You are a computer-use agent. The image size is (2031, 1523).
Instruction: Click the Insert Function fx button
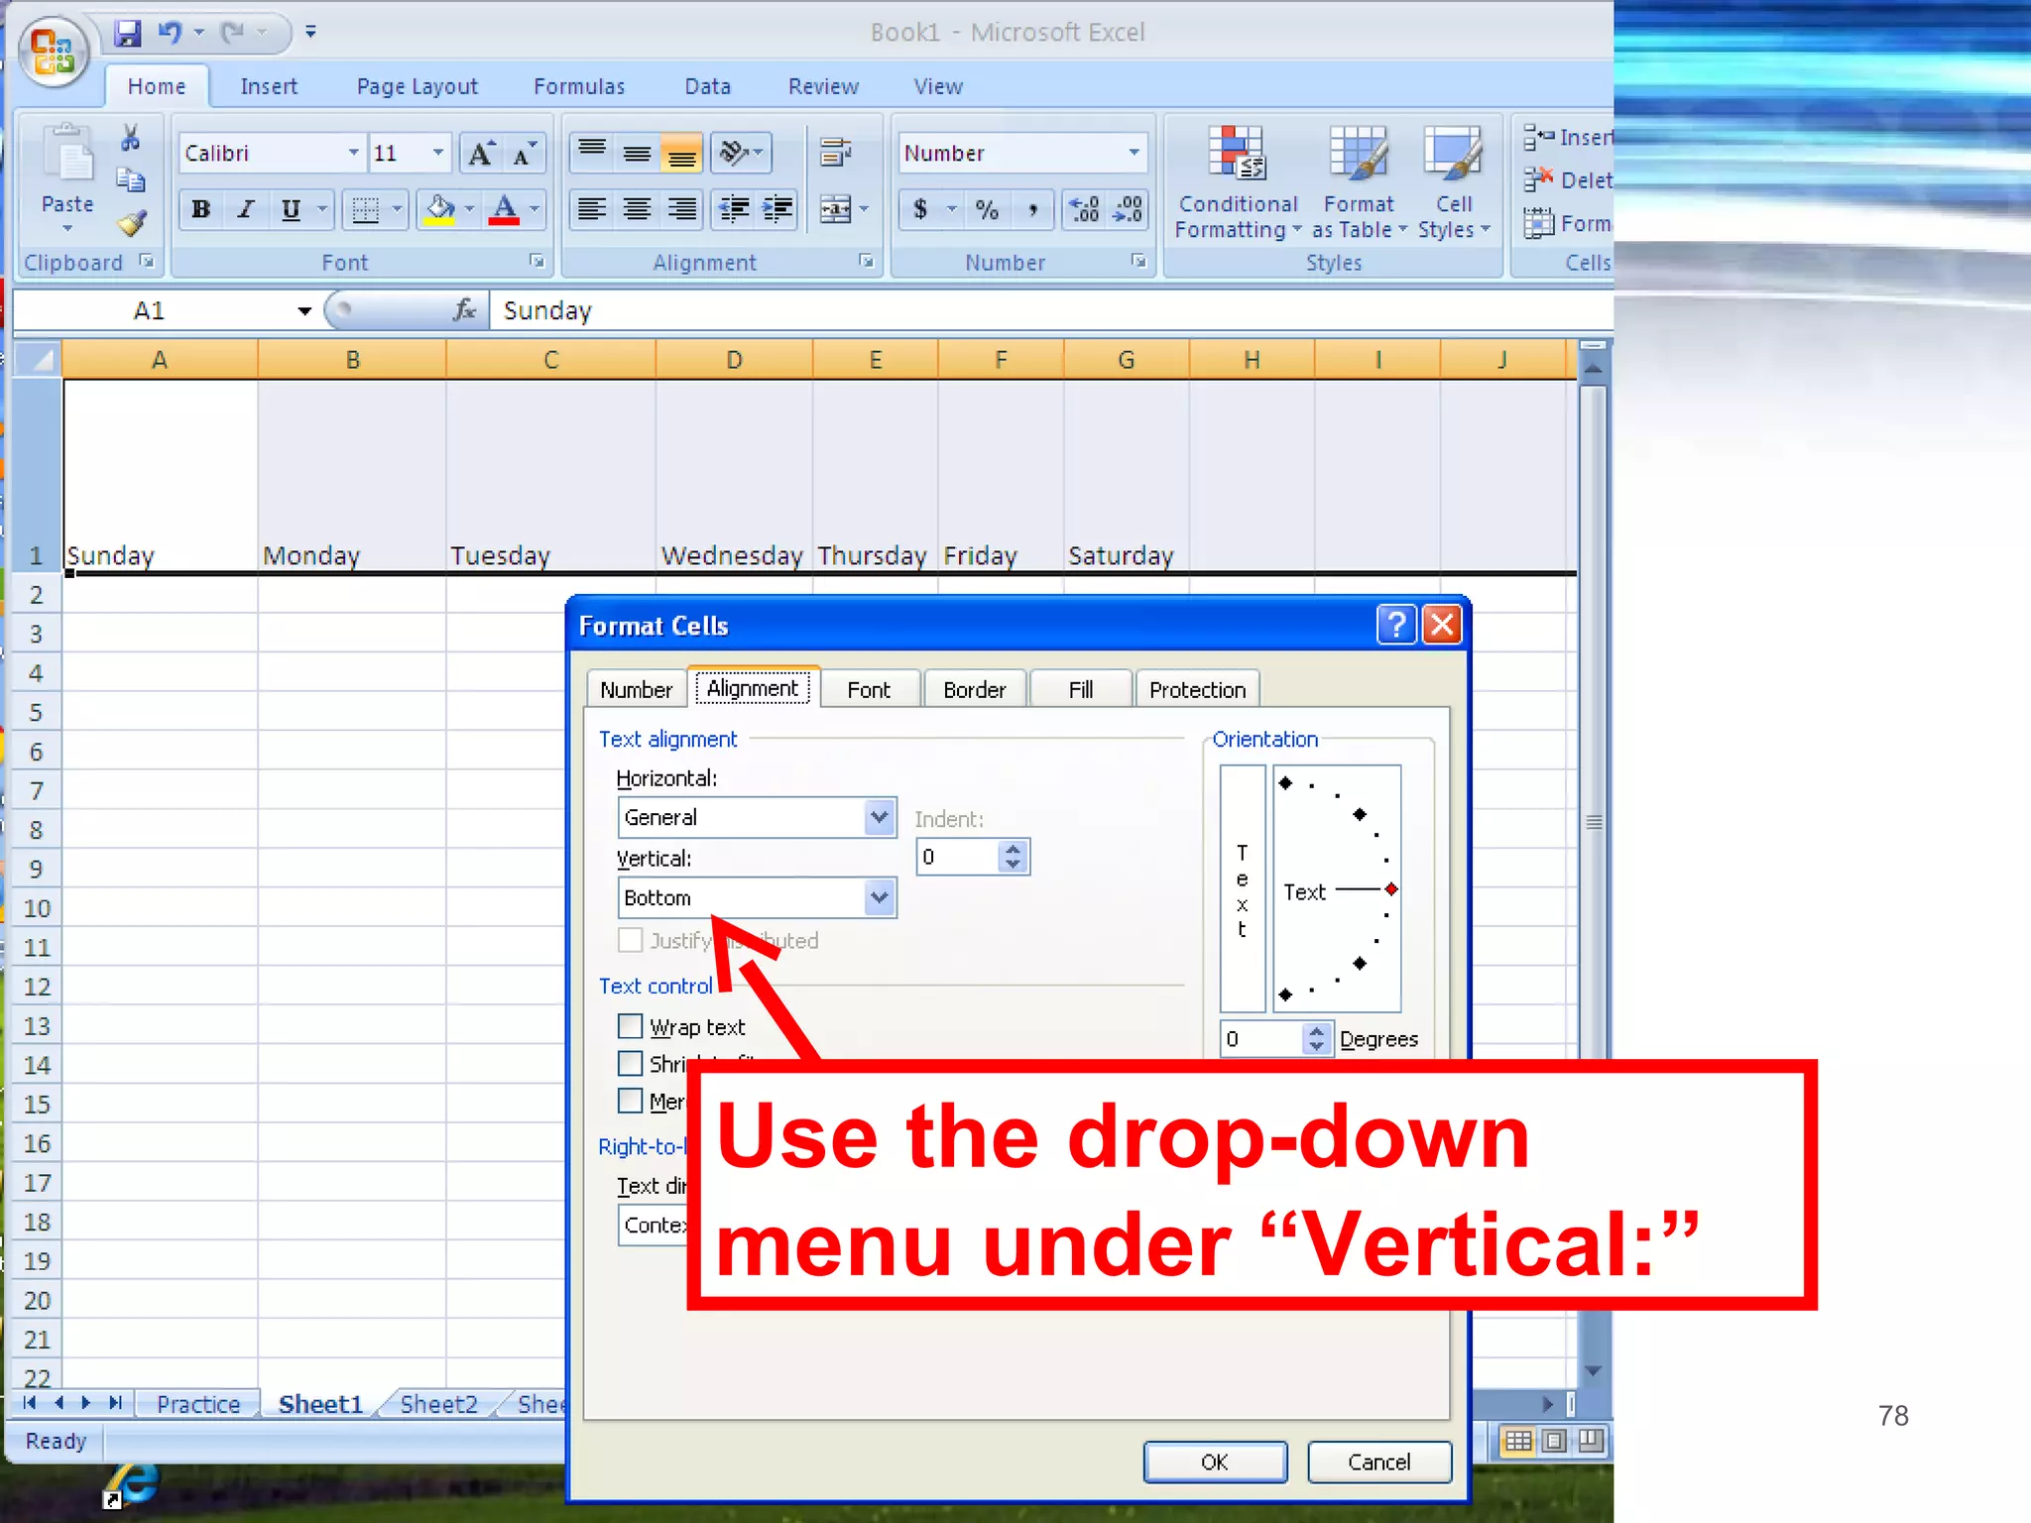pos(464,311)
